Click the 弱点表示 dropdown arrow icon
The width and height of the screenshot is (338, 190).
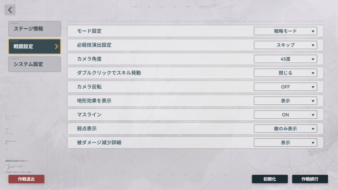coord(313,129)
